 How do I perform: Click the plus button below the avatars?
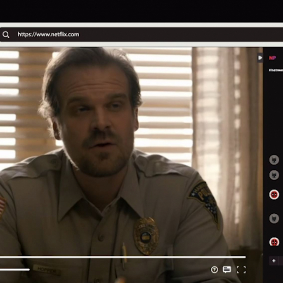coord(274,261)
